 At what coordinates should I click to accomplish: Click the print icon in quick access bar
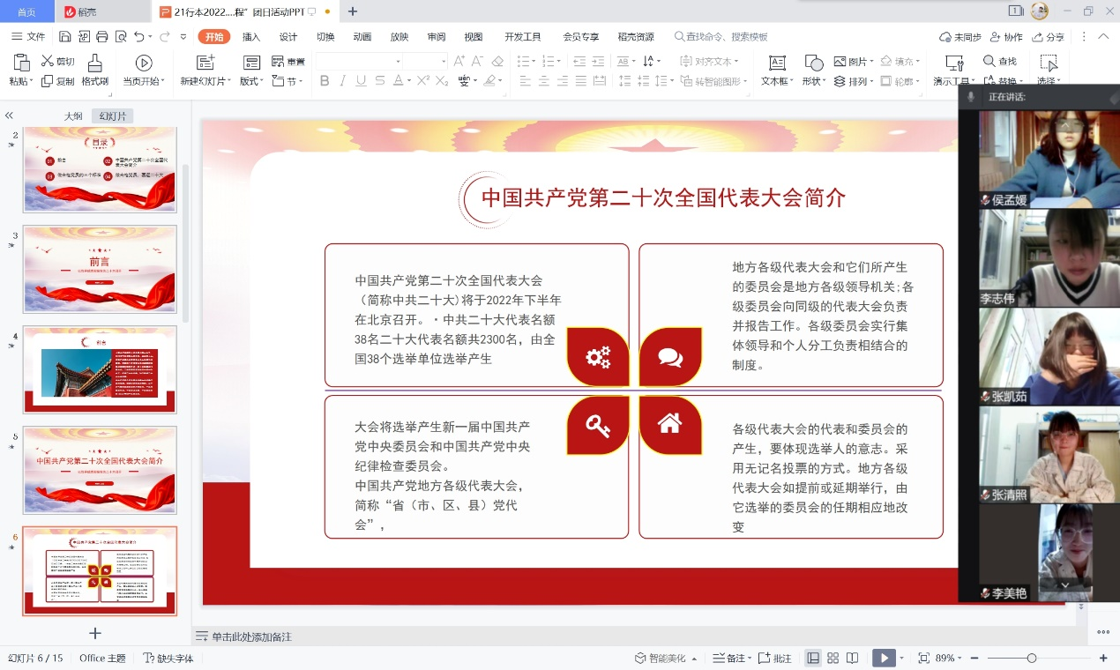pos(102,36)
